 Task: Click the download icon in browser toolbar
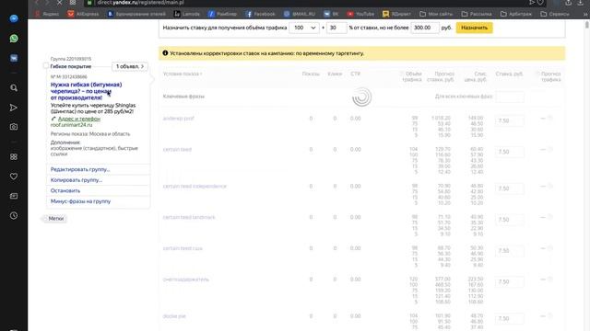click(580, 3)
